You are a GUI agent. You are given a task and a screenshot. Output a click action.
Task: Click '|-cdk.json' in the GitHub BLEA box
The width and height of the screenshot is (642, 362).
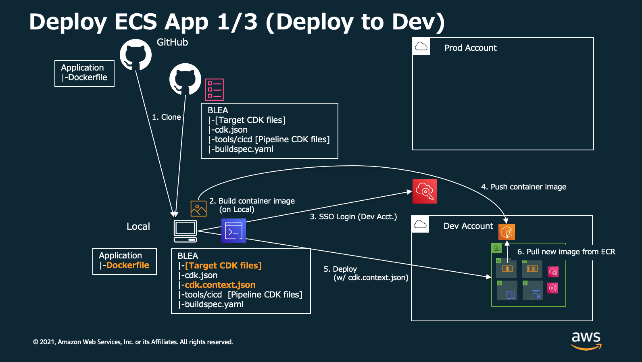click(227, 130)
